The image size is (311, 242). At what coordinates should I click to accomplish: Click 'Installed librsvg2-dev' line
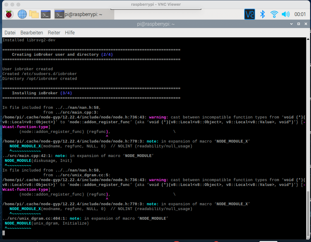click(29, 40)
